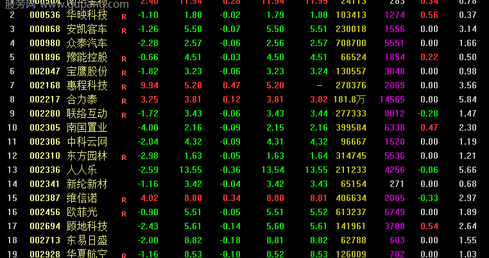Viewport: 489px width, 258px height.
Task: Click stock code 002341
Action: pos(45,184)
